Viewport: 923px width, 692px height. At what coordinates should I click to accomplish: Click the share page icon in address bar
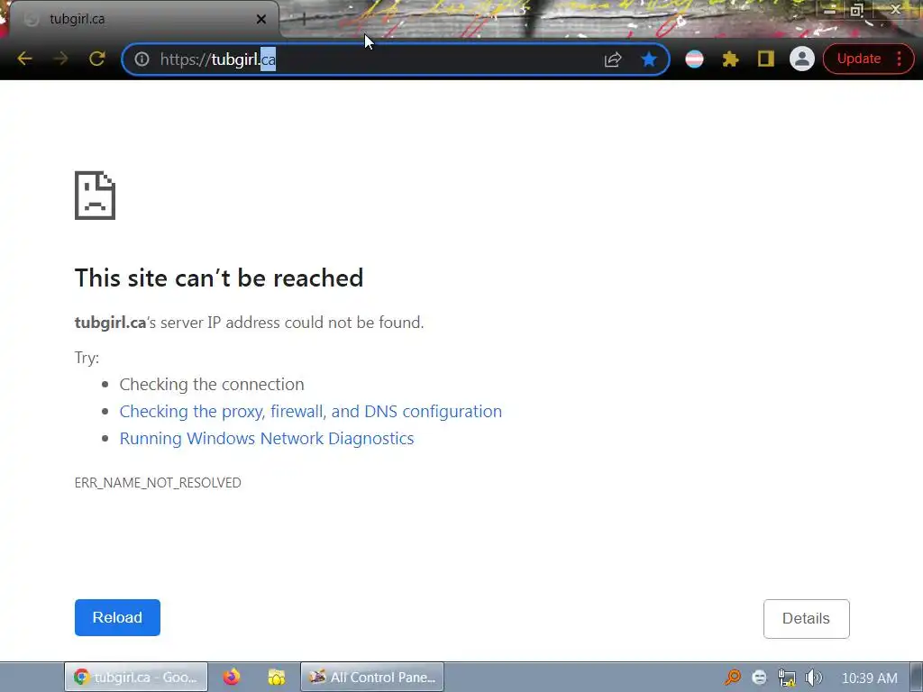[613, 59]
